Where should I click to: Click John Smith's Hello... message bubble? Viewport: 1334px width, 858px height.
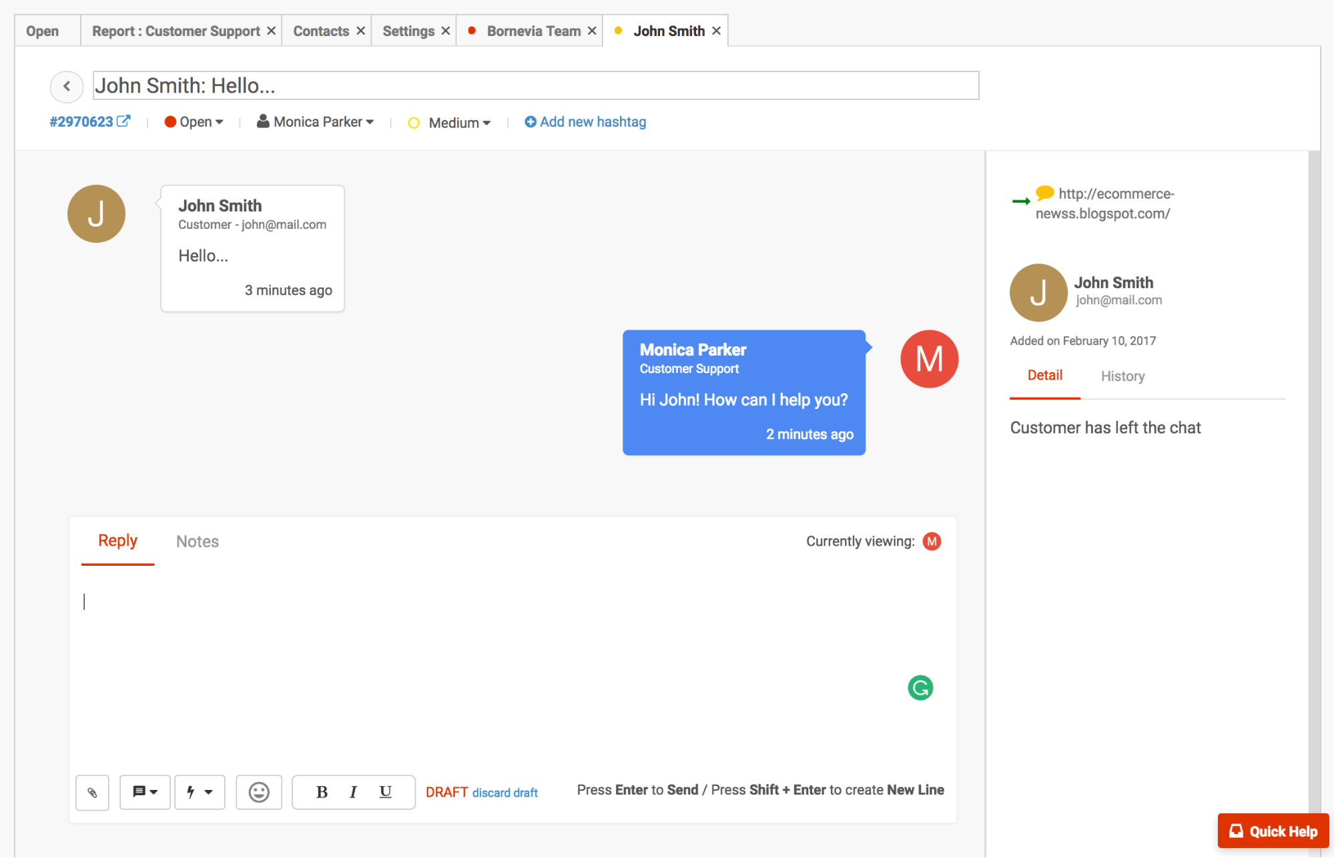point(252,248)
